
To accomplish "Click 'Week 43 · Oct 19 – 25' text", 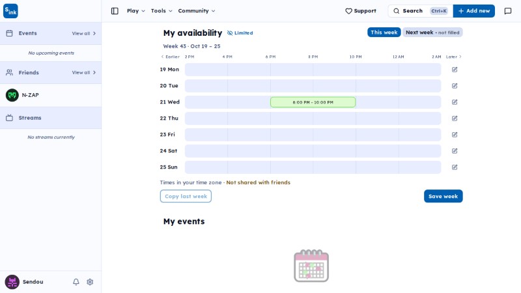I will click(191, 46).
